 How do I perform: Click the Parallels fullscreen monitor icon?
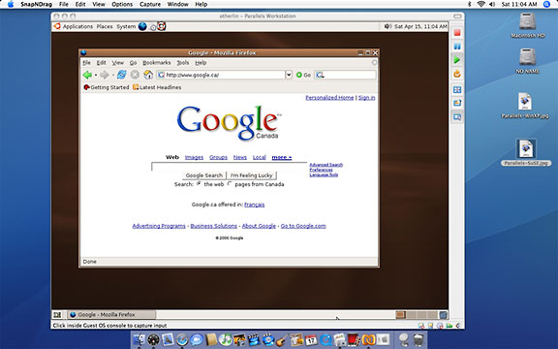[x=457, y=116]
